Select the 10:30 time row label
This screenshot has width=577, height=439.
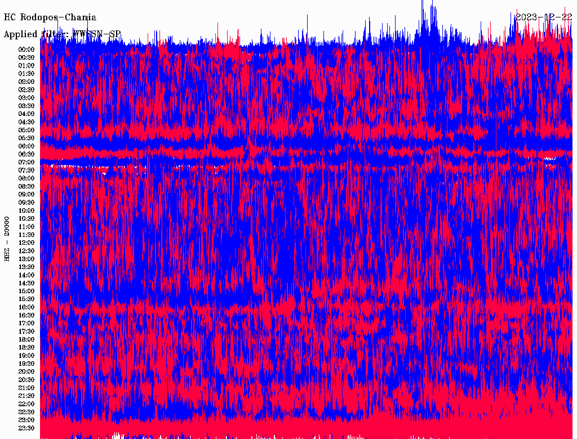tap(26, 218)
